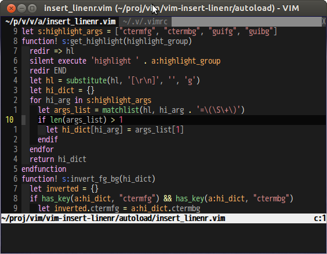Click the 'silent execute' line
This screenshot has height=254, width=327.
pos(125,61)
